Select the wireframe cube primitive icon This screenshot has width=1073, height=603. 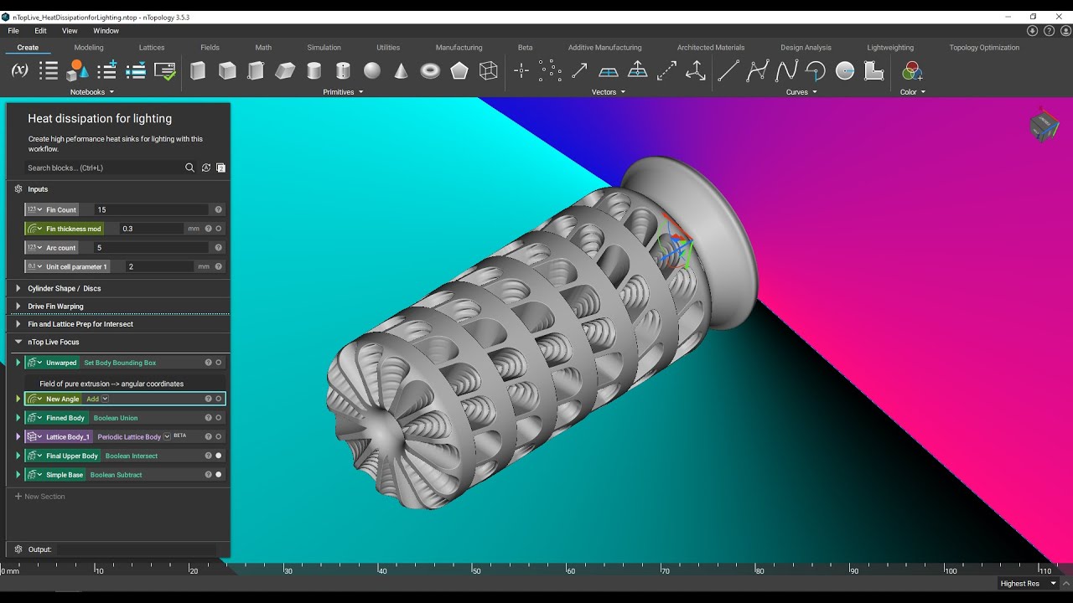(x=488, y=70)
